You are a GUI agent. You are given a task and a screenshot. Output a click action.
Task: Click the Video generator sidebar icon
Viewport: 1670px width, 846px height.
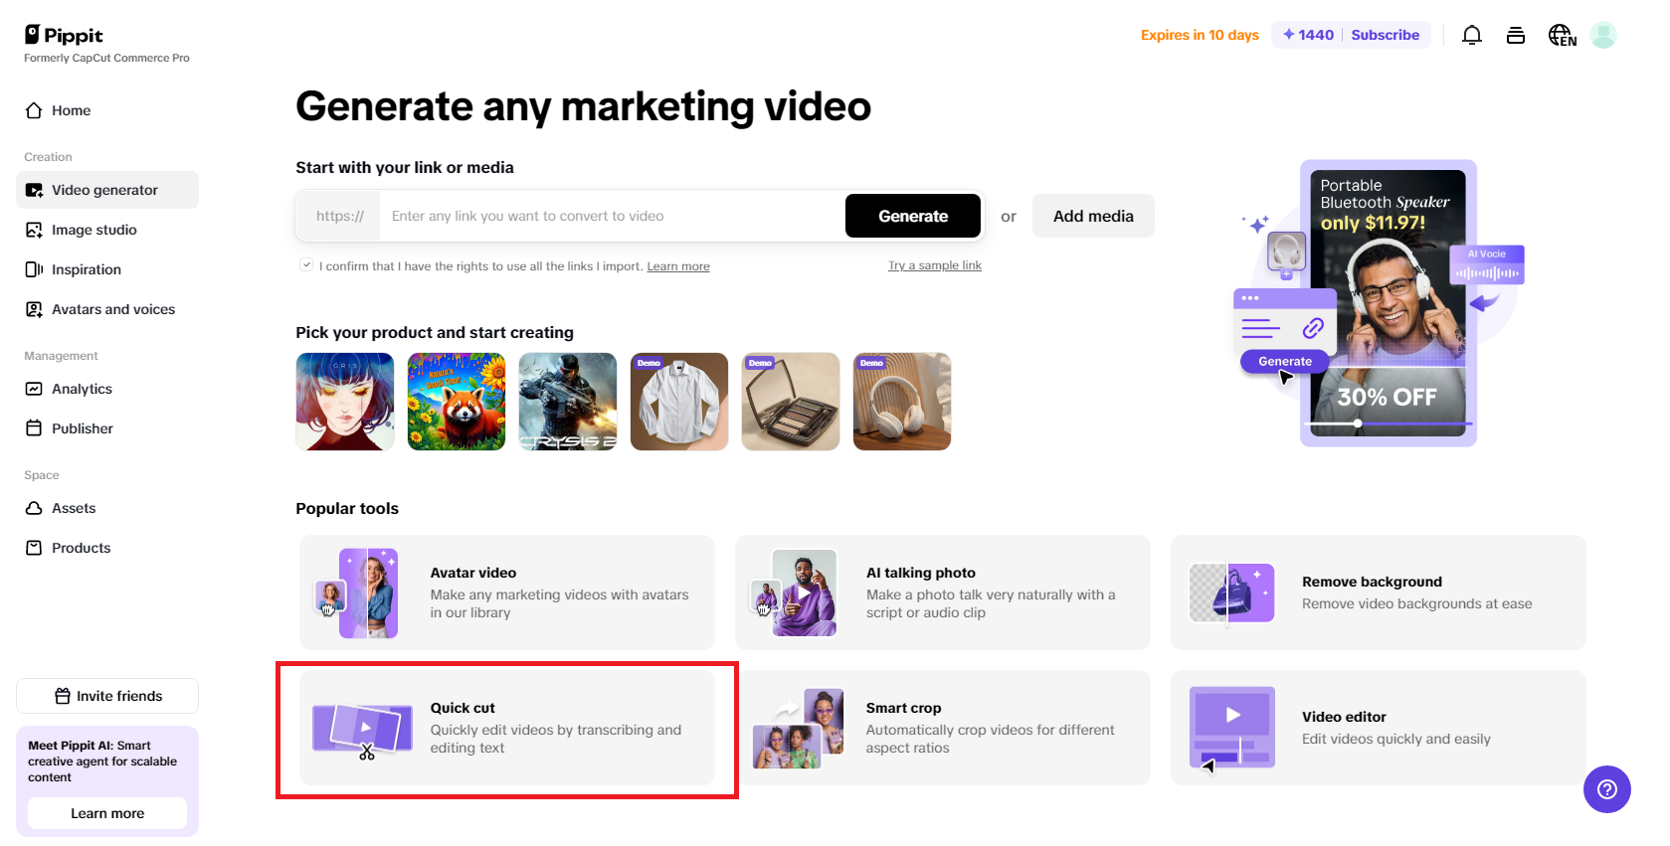point(34,190)
